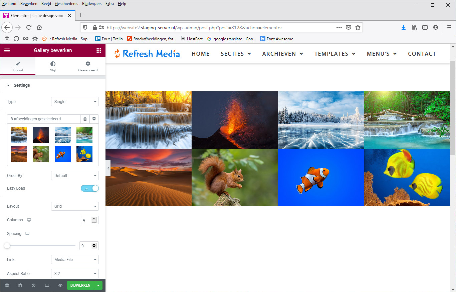Viewport: 456px width, 292px height.
Task: Switch to the Stijl tab
Action: point(53,66)
